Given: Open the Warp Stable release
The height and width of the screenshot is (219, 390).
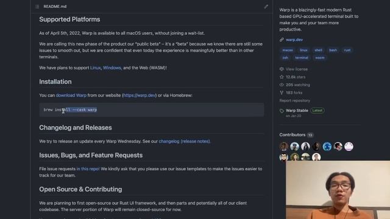Looking at the screenshot, I should [297, 111].
